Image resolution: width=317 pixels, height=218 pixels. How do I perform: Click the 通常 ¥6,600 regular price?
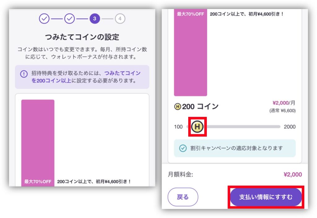tap(282, 110)
